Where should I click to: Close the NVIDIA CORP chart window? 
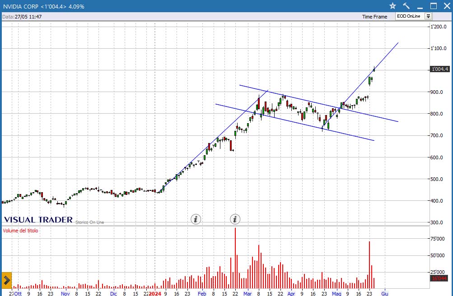tap(447, 6)
